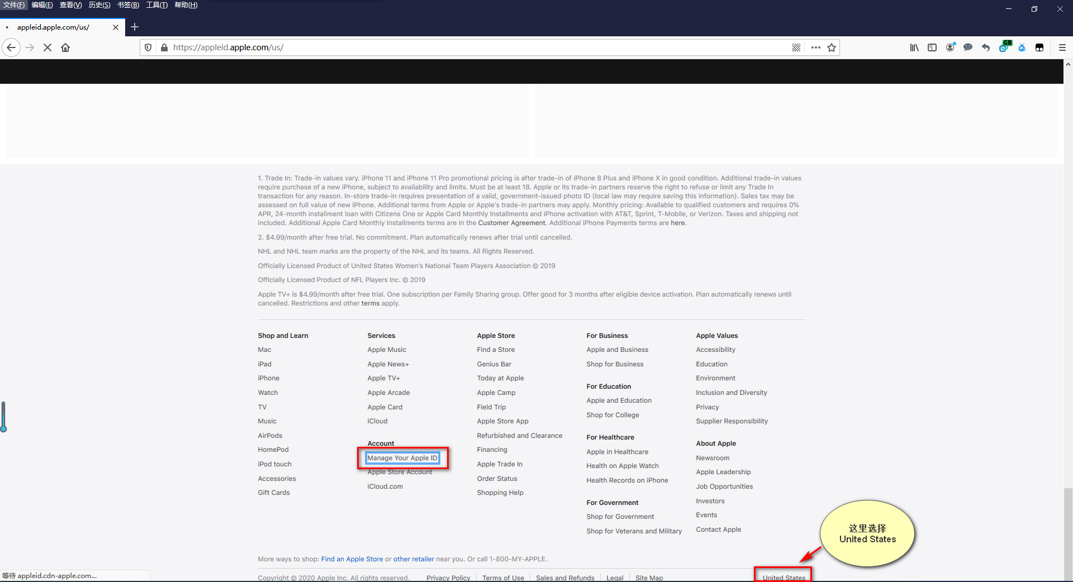Screen dimensions: 1073x582
Task: Open Shop for Veterans and Military
Action: click(x=634, y=531)
